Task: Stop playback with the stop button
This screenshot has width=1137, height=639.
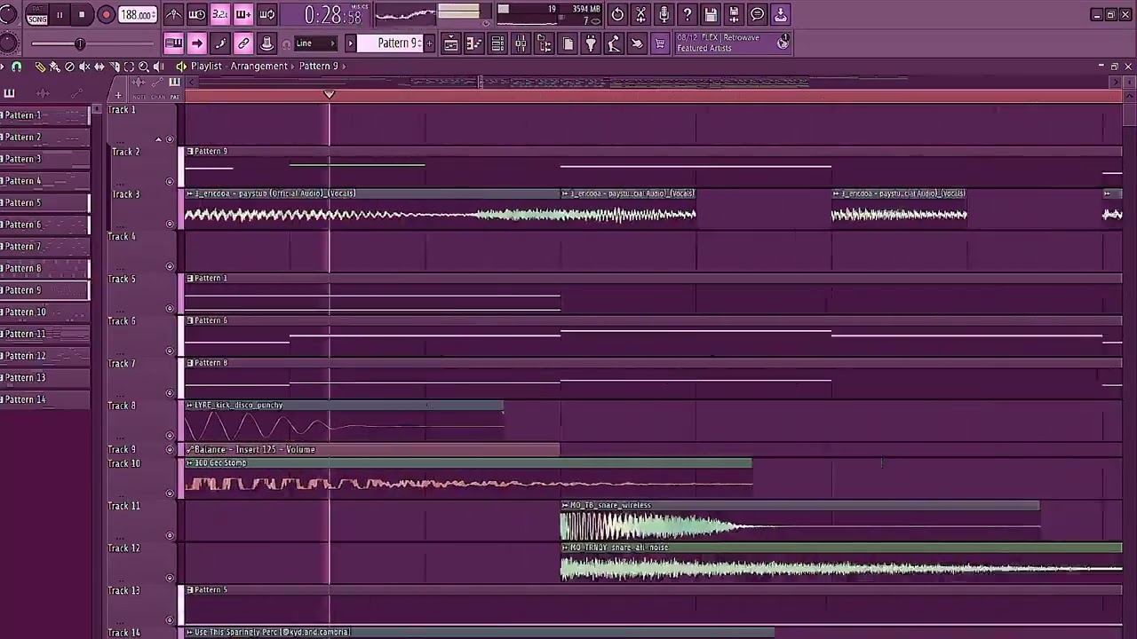Action: point(82,14)
